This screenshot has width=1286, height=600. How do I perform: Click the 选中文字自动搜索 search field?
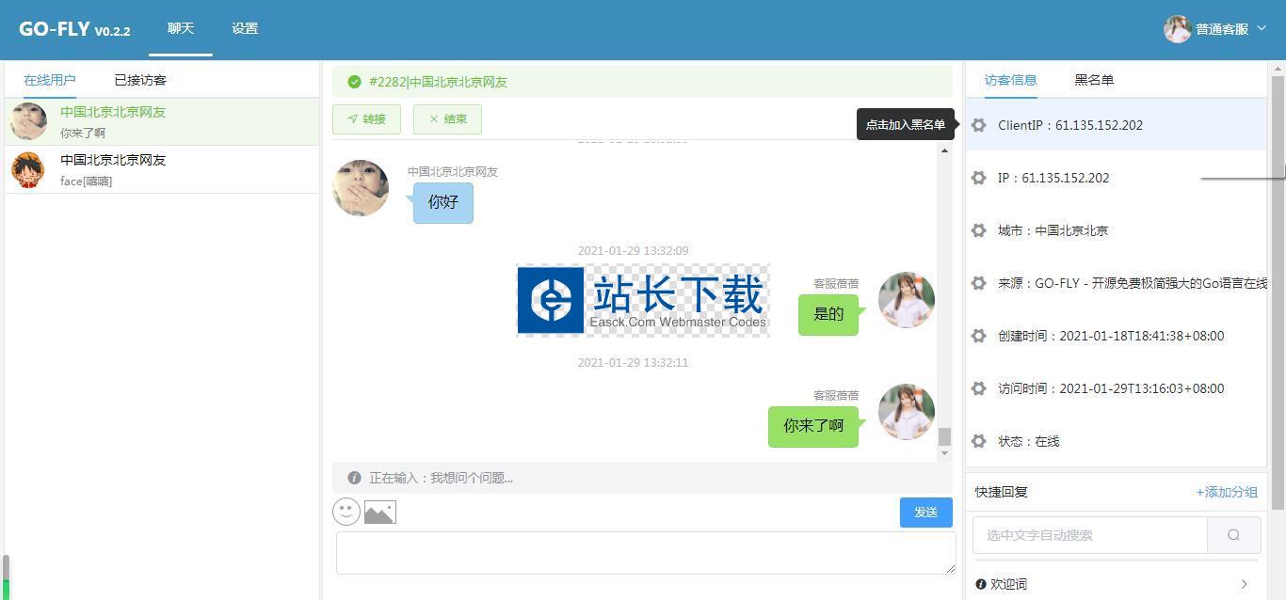coord(1090,535)
